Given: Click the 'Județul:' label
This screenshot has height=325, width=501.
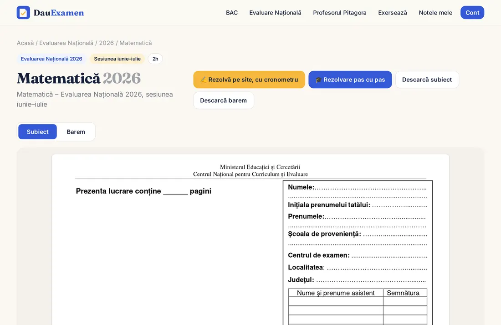Looking at the screenshot, I should [x=301, y=280].
